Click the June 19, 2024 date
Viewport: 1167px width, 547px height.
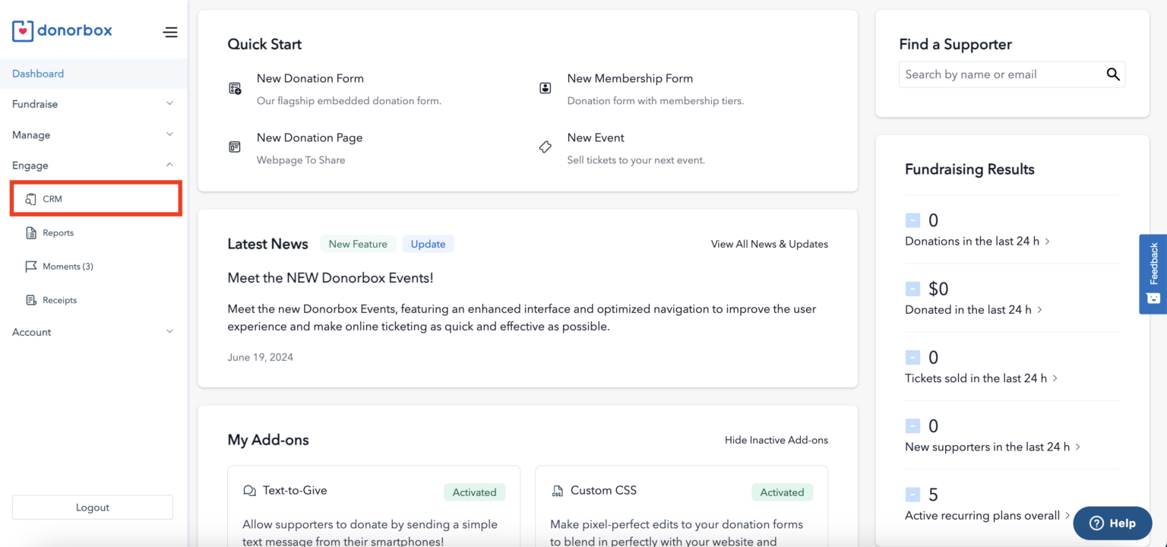tap(260, 357)
